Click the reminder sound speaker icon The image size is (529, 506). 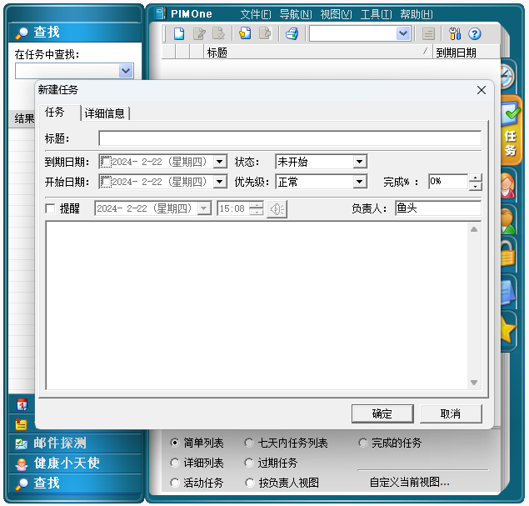click(x=277, y=209)
